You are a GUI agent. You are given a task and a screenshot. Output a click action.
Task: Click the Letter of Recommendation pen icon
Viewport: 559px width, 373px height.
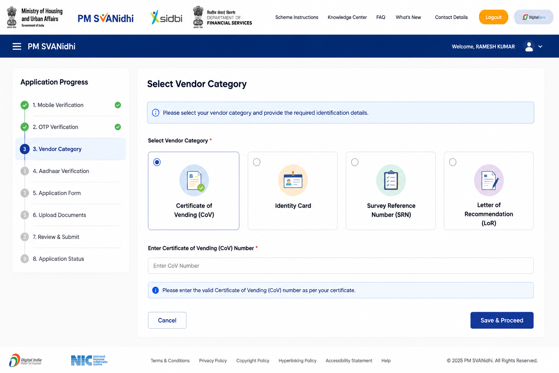click(489, 180)
